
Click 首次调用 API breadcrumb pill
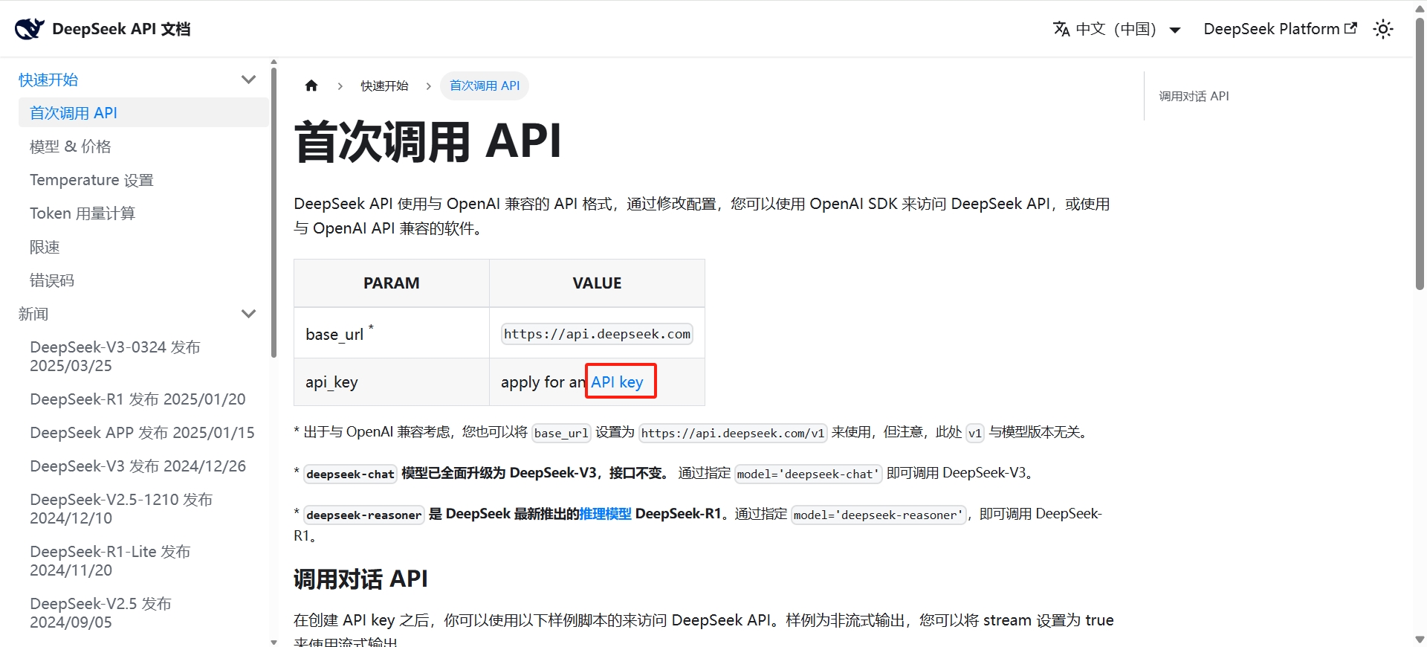click(485, 86)
